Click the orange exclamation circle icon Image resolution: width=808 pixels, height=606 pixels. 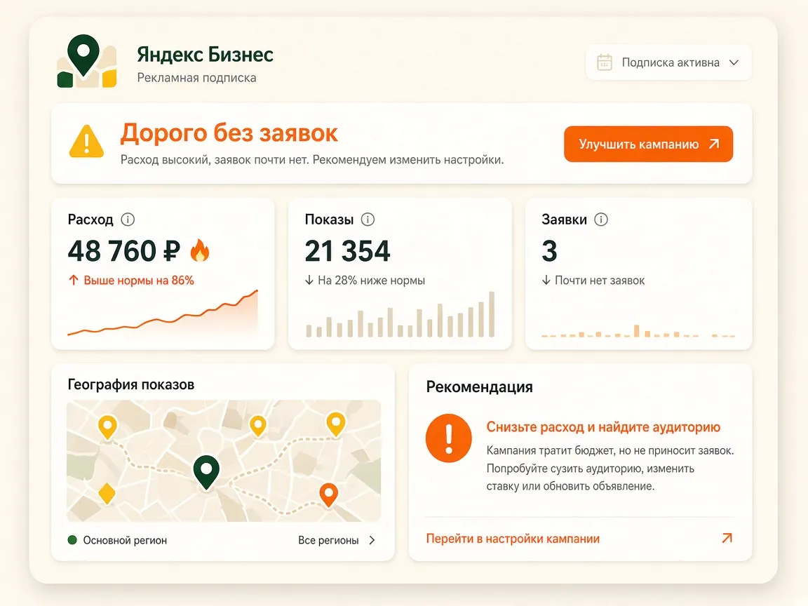pos(448,438)
